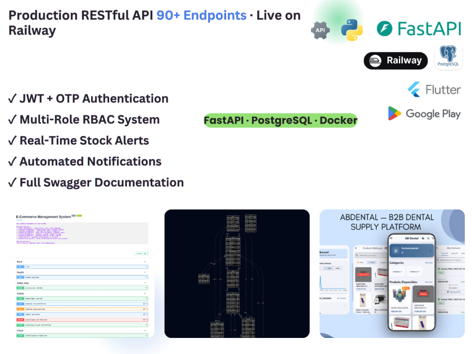The image size is (472, 354).
Task: Collapse the Root section in Swagger
Action: (x=145, y=261)
